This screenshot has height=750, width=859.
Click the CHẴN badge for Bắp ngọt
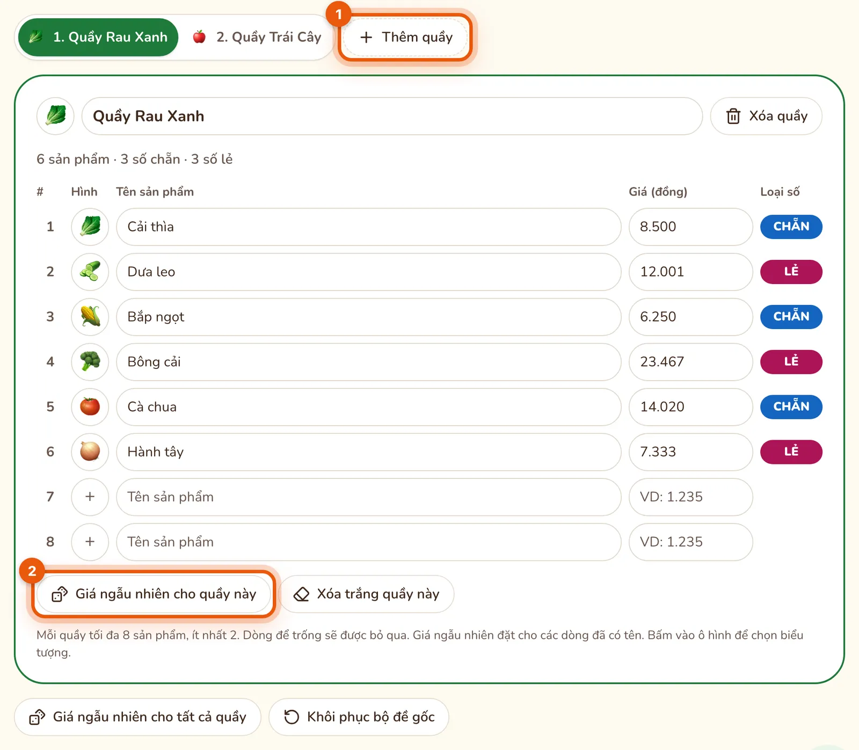[x=791, y=317]
